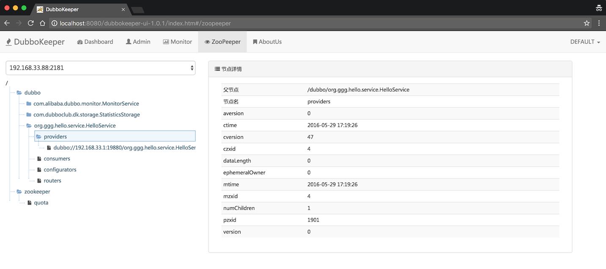Open the browser three-dot menu
The width and height of the screenshot is (606, 269).
coord(599,23)
